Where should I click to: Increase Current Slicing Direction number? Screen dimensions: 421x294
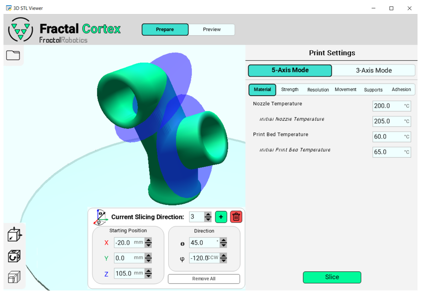tap(208, 214)
